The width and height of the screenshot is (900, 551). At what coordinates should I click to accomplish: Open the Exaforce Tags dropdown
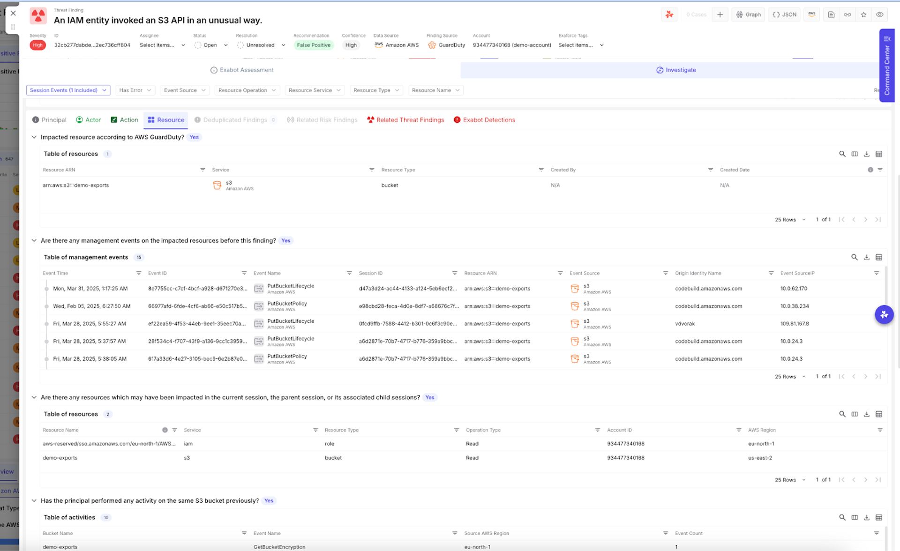coord(581,45)
